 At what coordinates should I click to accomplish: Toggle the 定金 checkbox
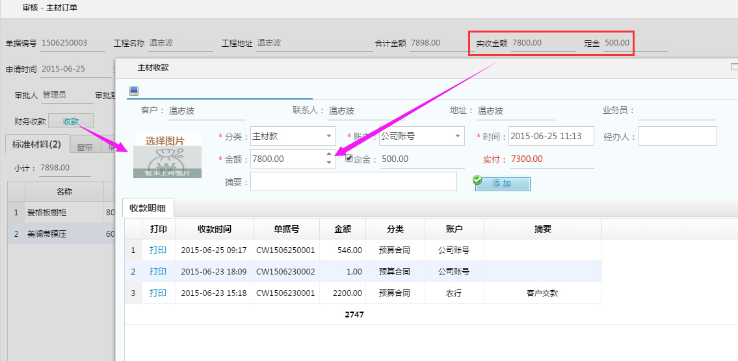[x=349, y=159]
